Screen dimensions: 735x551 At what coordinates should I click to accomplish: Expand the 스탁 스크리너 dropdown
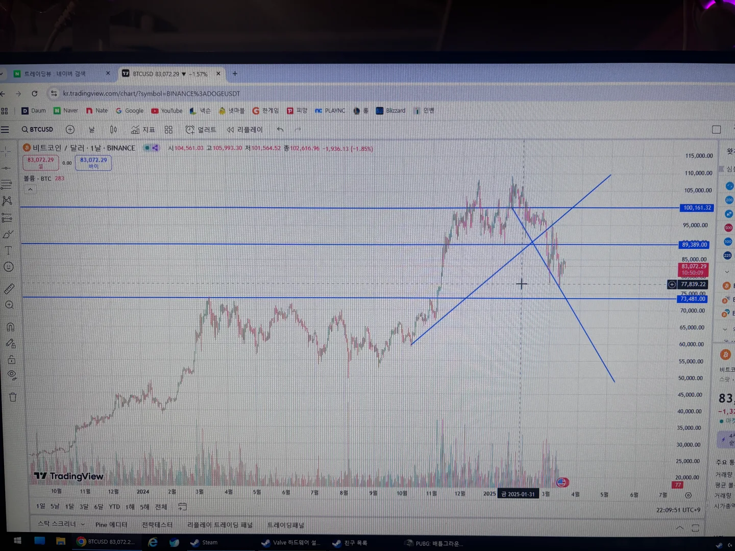pos(61,524)
